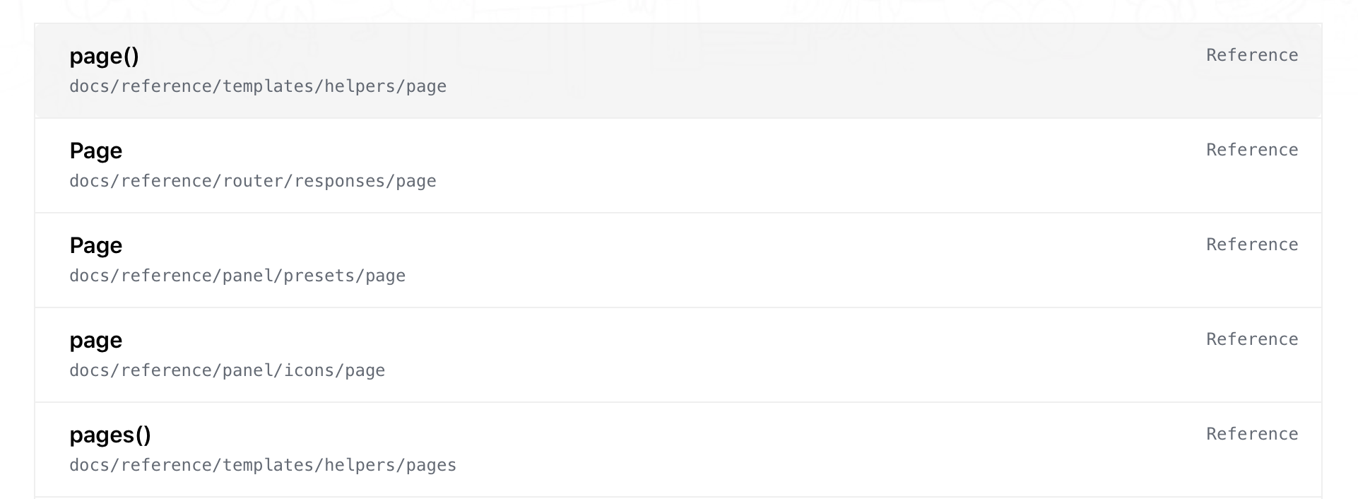Select the Reference label on pages() result
The image size is (1358, 499).
point(1252,433)
